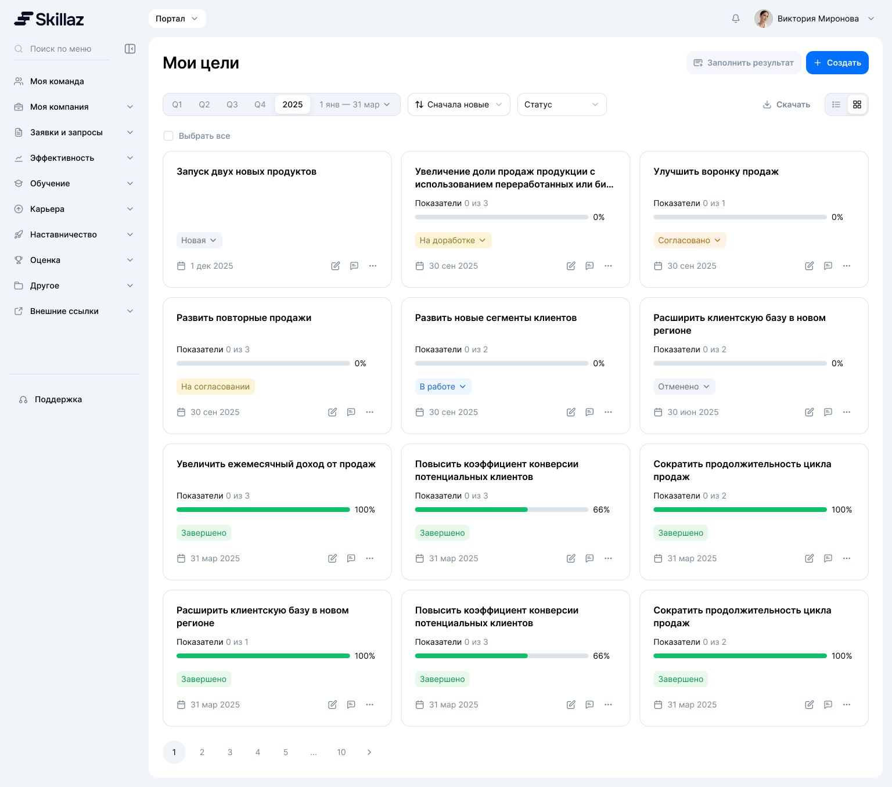The image size is (892, 787).
Task: Download goals via 'Скачать'
Action: point(786,104)
